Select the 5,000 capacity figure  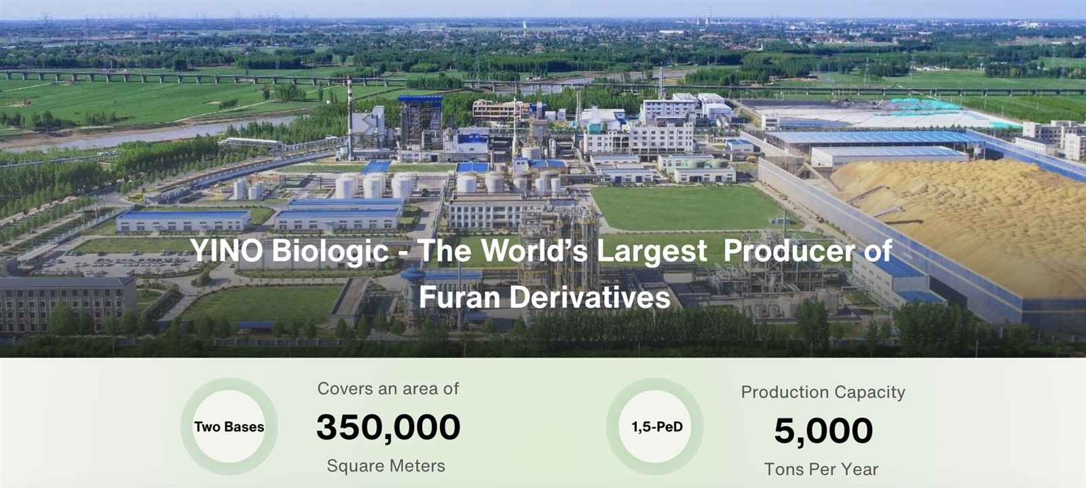coord(823,430)
